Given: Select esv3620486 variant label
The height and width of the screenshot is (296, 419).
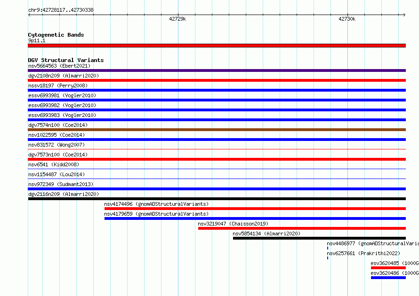Looking at the screenshot, I should pos(395,273).
